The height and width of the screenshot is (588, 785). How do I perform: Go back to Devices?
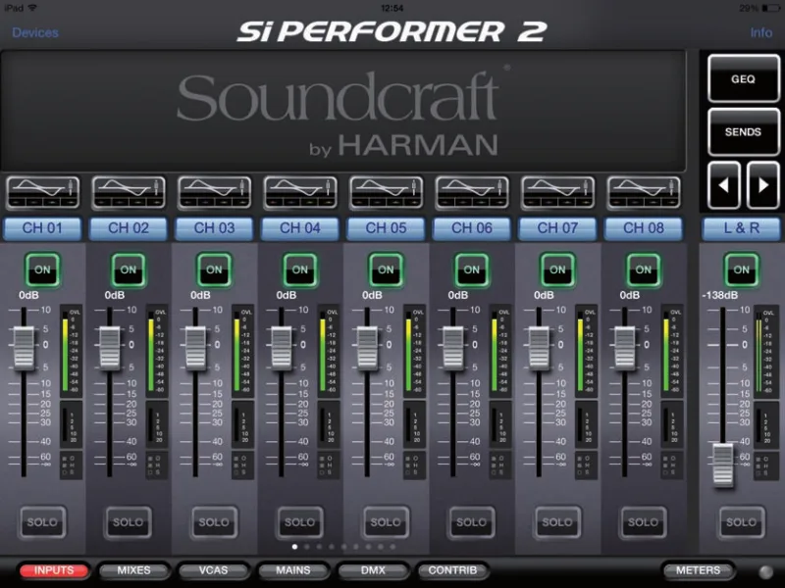[35, 33]
